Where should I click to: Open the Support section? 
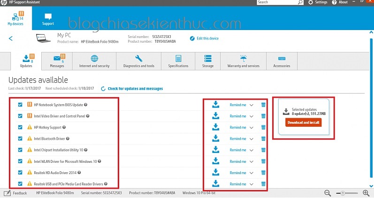pyautogui.click(x=48, y=19)
